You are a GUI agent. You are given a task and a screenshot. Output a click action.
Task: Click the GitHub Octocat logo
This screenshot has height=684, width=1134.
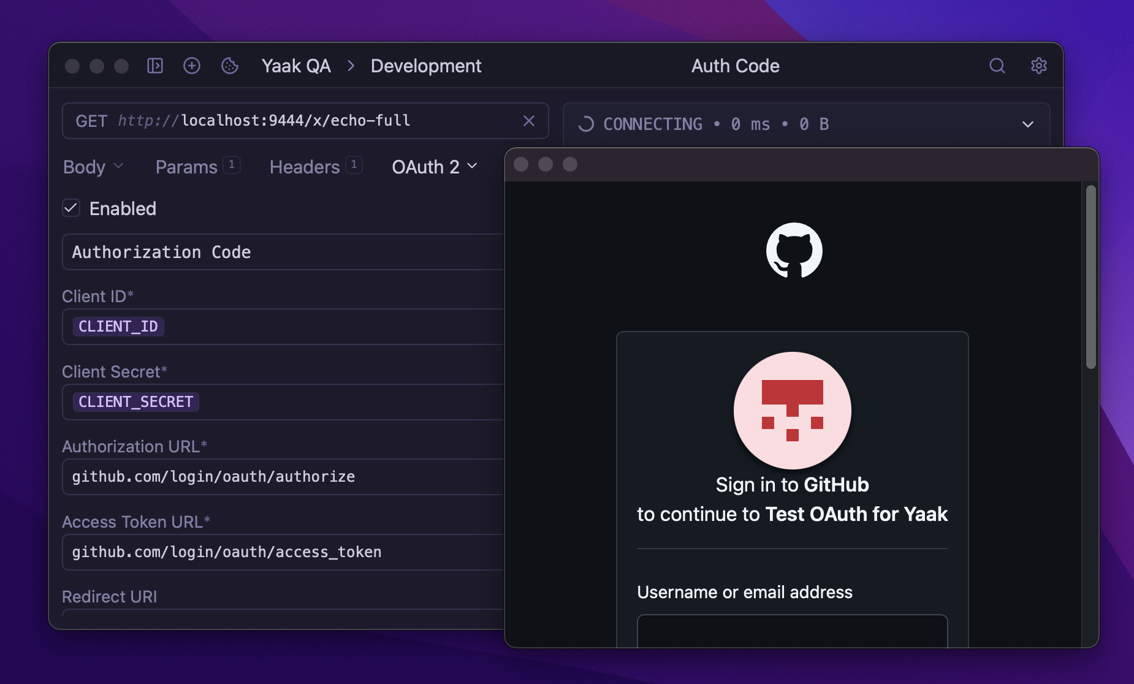click(x=794, y=250)
